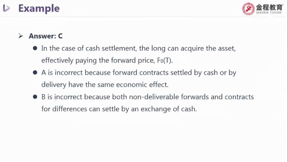Click the bullet dot before 'In the case'
Viewport: 288px width, 162px height.
click(35, 48)
